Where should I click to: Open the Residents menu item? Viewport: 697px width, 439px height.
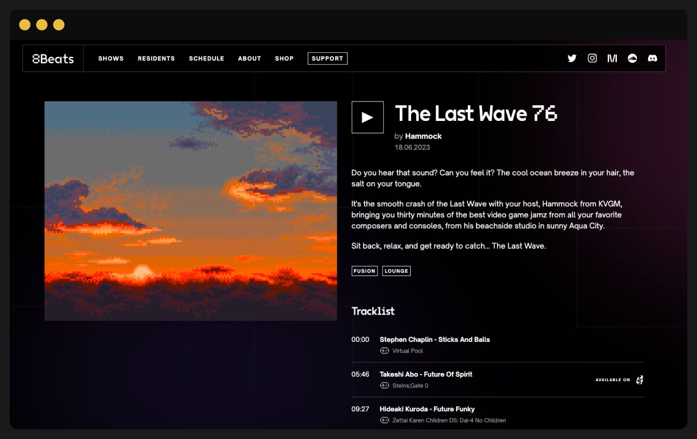(x=156, y=58)
